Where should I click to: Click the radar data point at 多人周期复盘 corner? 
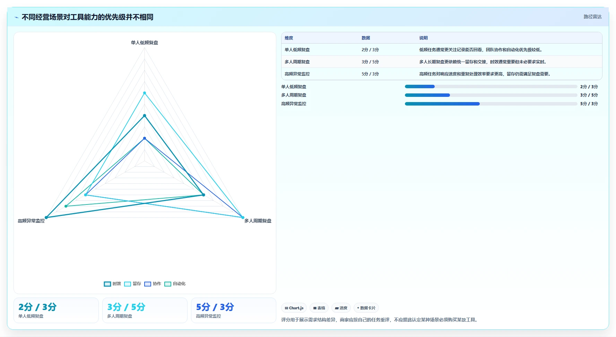click(x=243, y=218)
